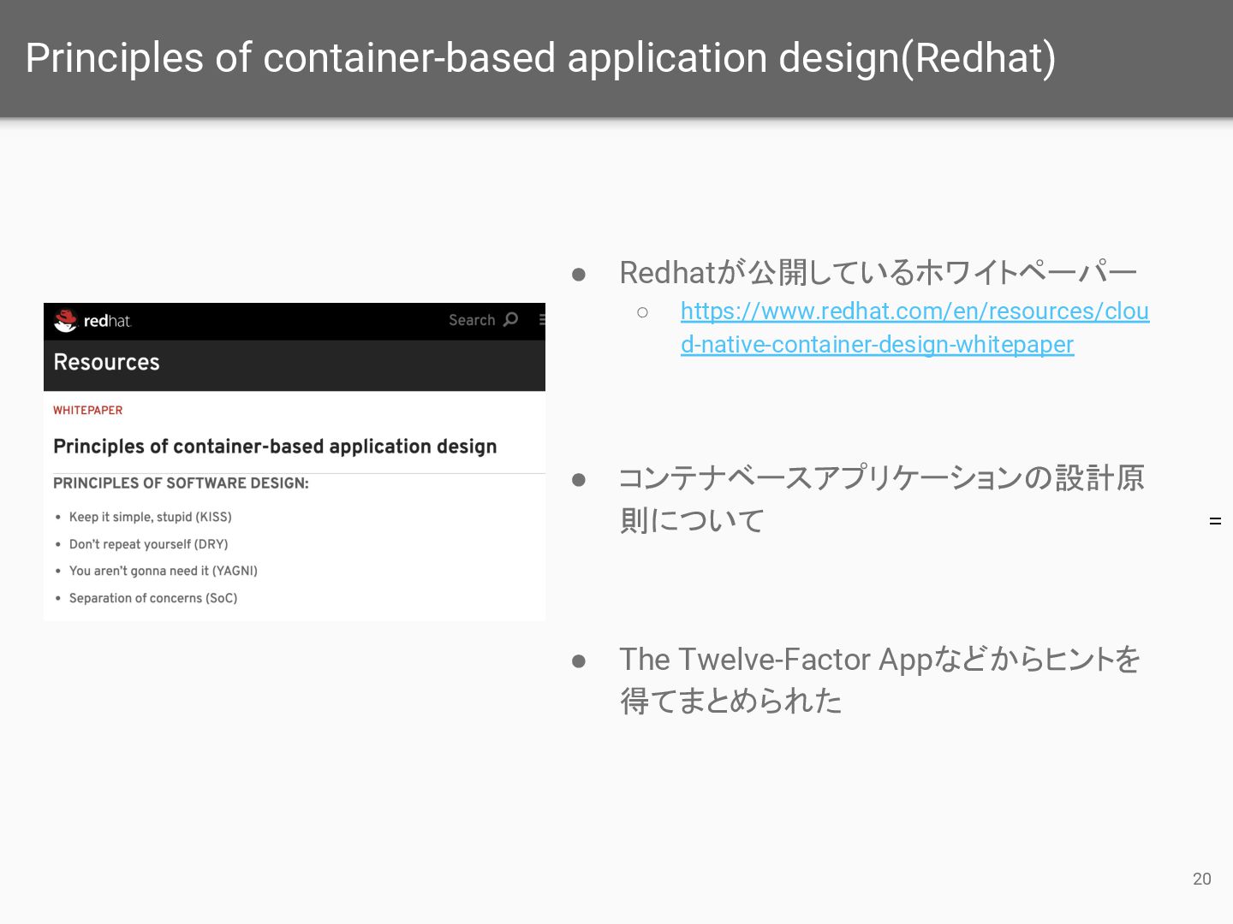Click the Red Hat logo in the screenshot
Viewport: 1233px width, 924px height.
[92, 321]
